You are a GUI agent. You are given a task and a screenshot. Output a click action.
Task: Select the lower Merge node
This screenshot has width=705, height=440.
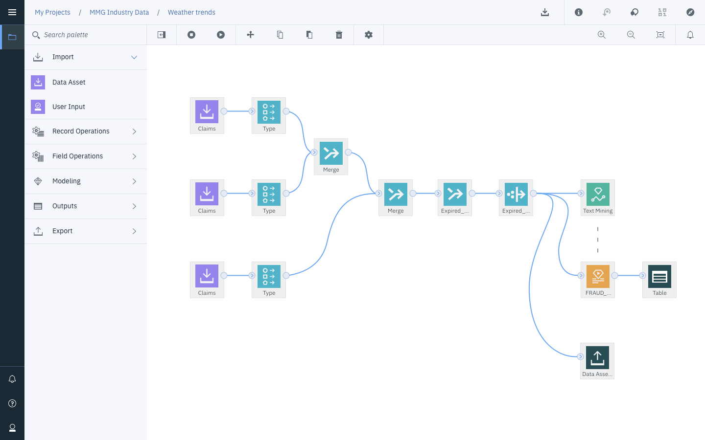(x=396, y=198)
